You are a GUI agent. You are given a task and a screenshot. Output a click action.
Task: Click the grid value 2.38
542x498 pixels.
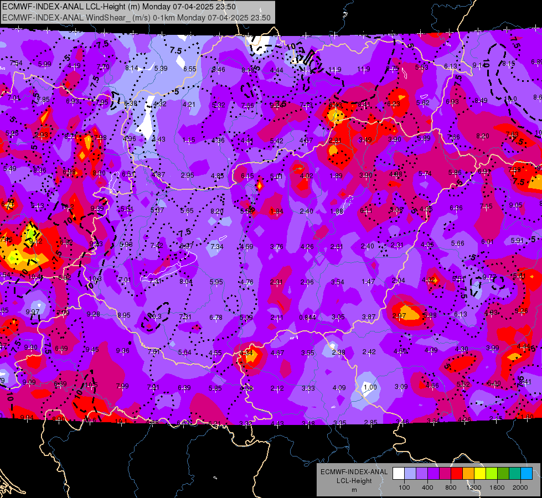click(338, 352)
